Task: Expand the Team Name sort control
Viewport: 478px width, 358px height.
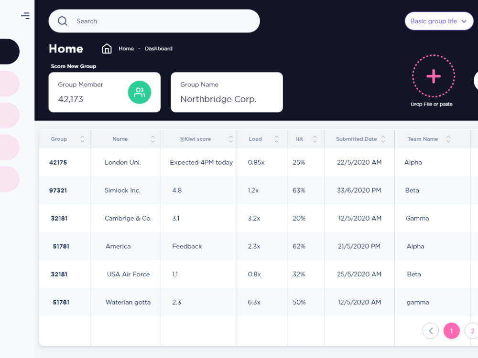Action: (448, 139)
